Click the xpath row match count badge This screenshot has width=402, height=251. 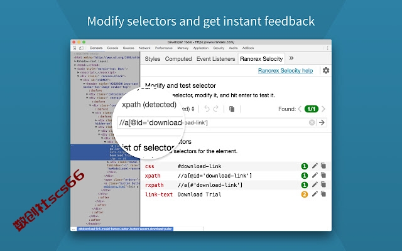[304, 176]
